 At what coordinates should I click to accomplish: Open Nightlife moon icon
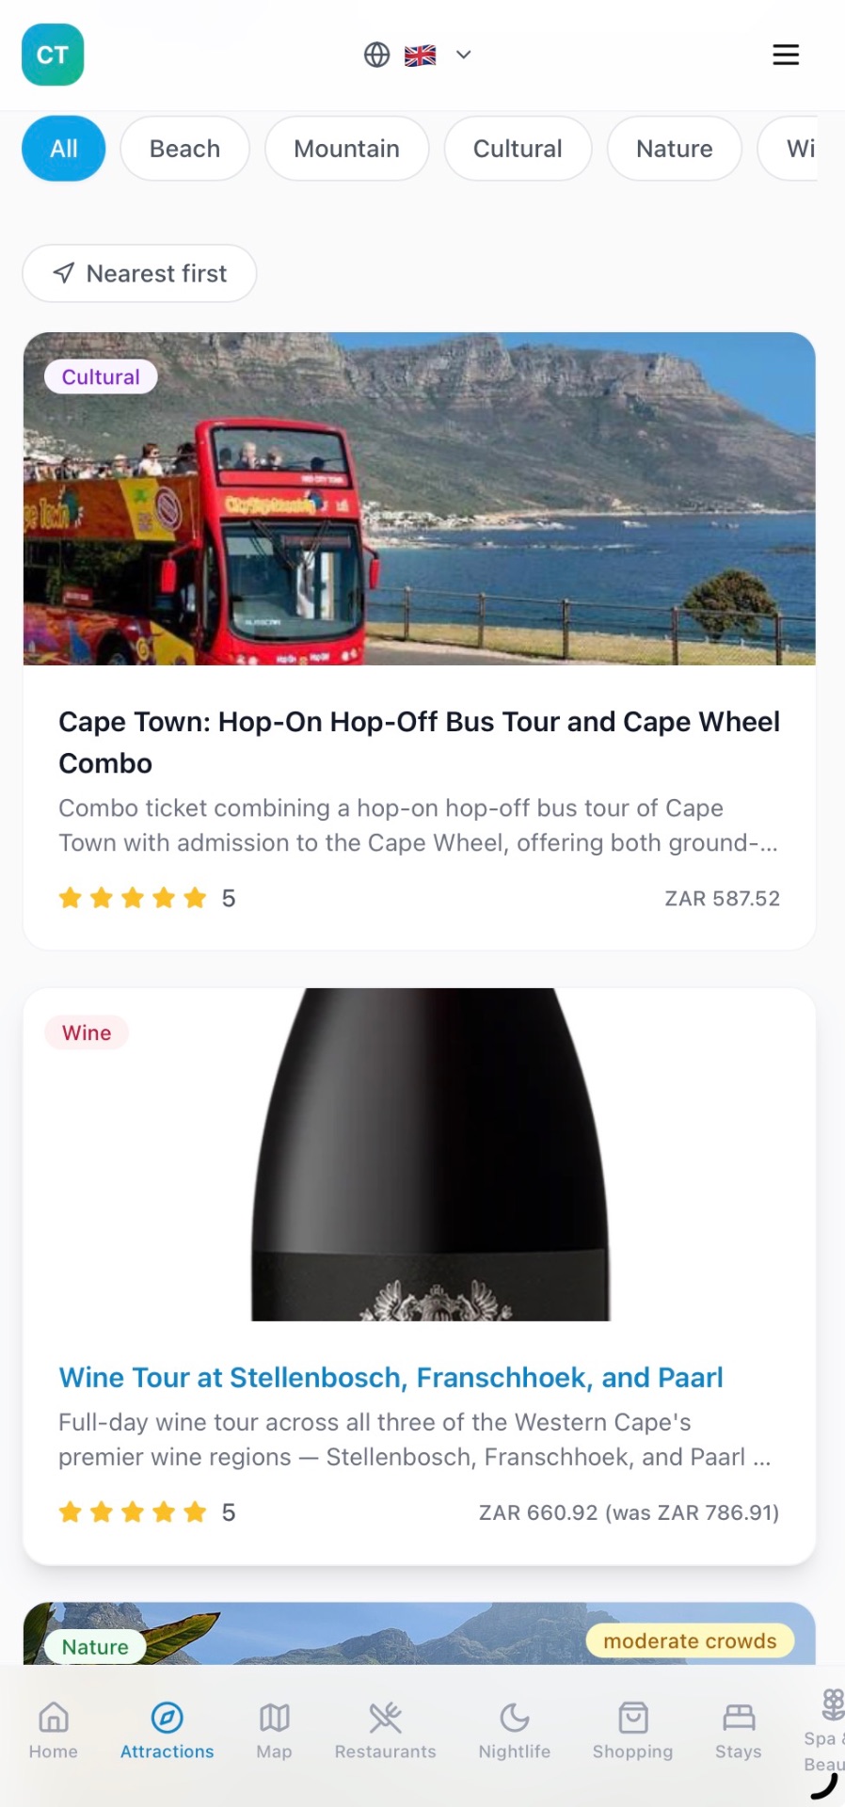click(514, 1718)
